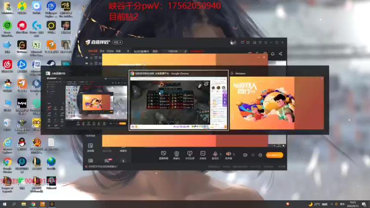Screen dimensions: 370x208
Task: Open the feedback chat icon in header
Action: point(248,43)
